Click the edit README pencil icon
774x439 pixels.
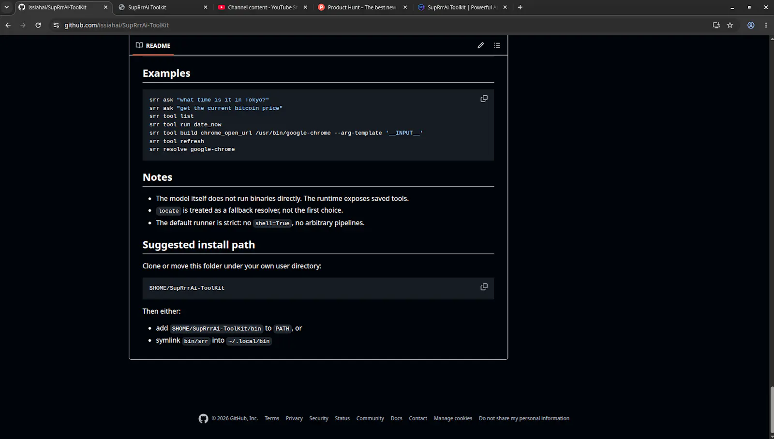point(480,45)
